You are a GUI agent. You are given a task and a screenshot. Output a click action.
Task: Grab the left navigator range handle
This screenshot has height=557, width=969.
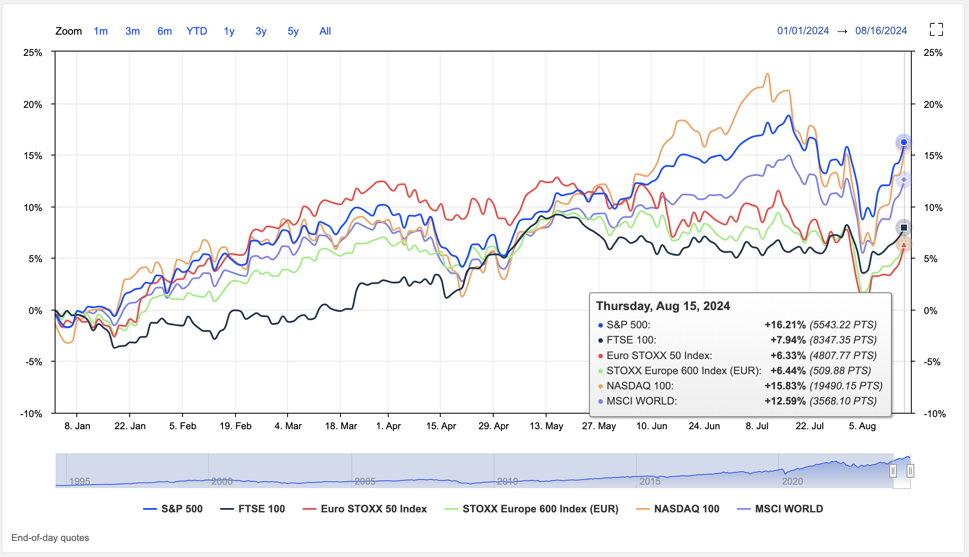click(x=893, y=471)
